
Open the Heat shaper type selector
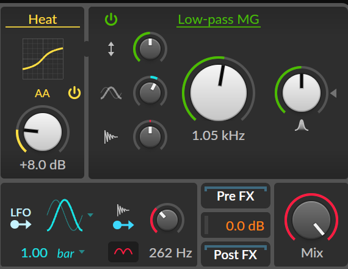[43, 20]
